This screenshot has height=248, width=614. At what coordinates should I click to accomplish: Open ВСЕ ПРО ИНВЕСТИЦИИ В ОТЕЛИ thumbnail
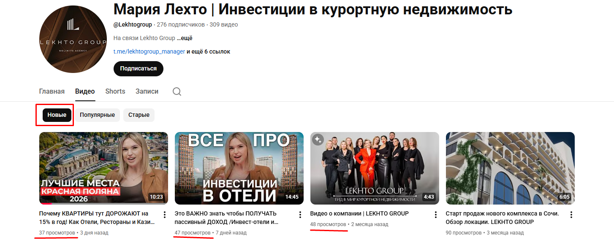tap(239, 168)
